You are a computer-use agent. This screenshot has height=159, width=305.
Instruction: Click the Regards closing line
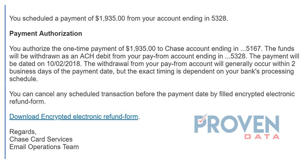coord(23,132)
